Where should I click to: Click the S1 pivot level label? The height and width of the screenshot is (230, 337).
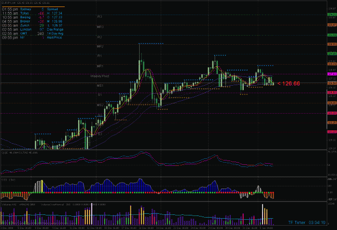click(x=100, y=95)
